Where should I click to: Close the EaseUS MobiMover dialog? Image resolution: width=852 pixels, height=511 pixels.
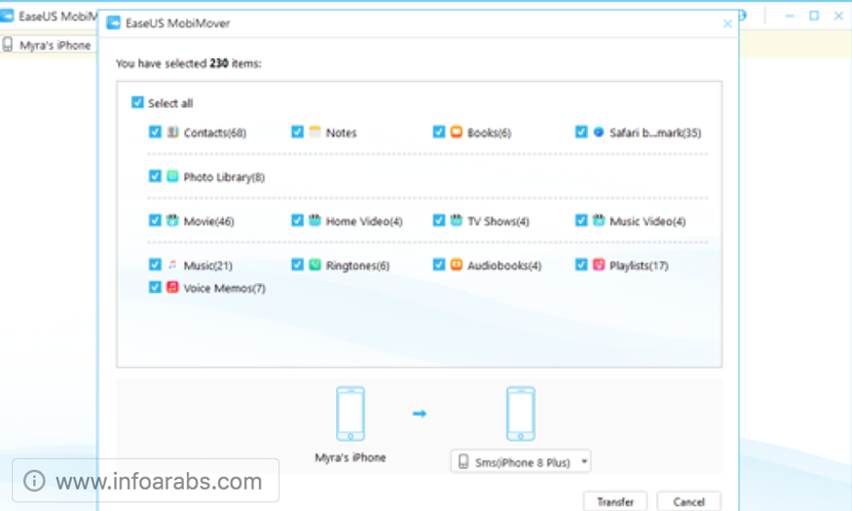(x=727, y=23)
